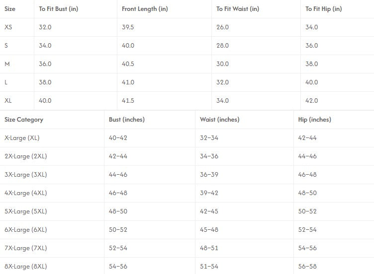The width and height of the screenshot is (374, 274).
Task: Select the 'To Fit Waist (in)' header
Action: point(238,9)
